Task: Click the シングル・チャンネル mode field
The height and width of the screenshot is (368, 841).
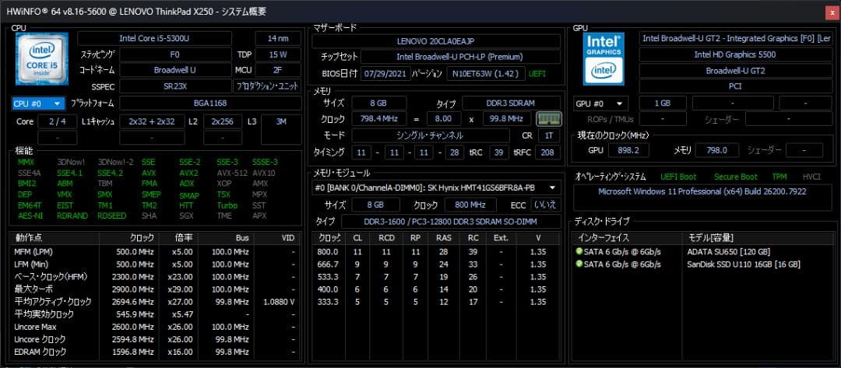Action: pos(431,136)
